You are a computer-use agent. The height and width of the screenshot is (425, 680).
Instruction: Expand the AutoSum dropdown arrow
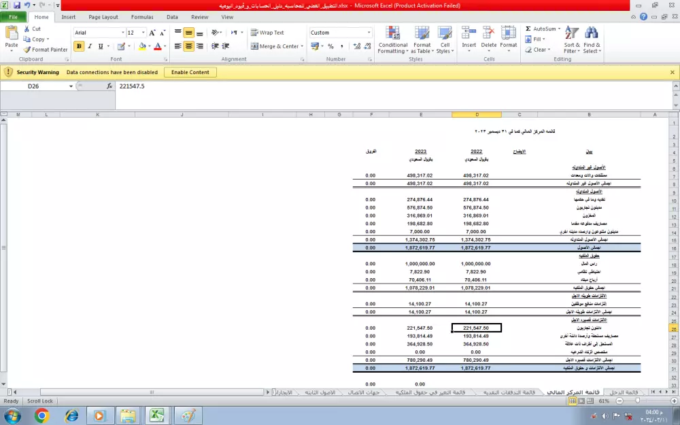coord(559,29)
